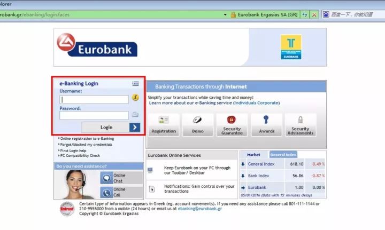Start an Online Call
This screenshot has width=385, height=230.
(121, 192)
